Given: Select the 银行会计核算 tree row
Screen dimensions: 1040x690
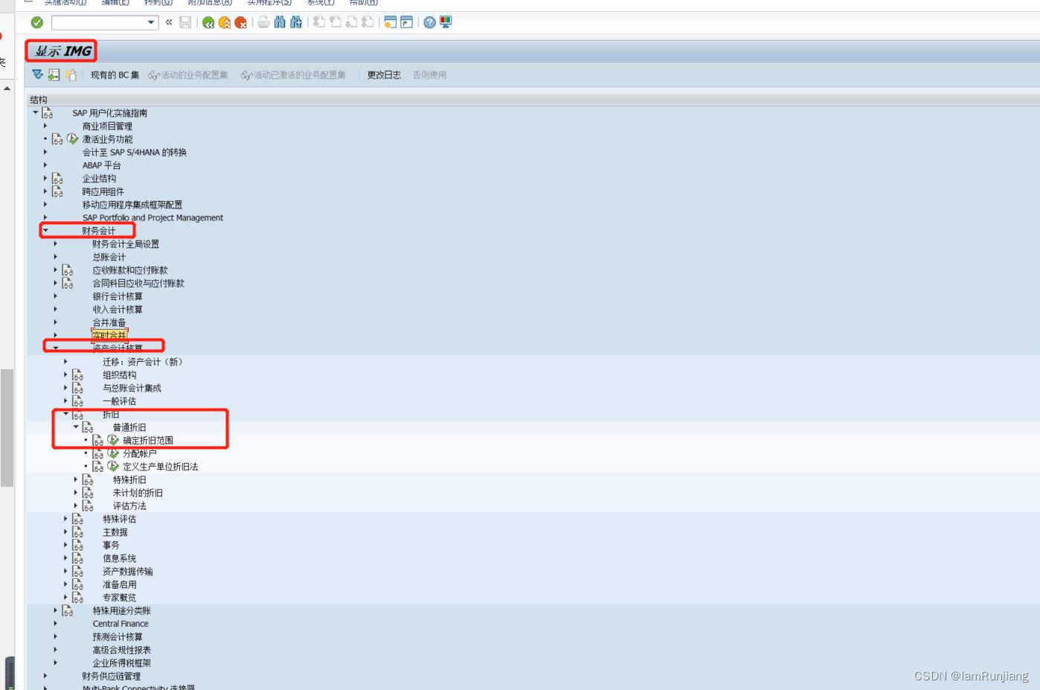Looking at the screenshot, I should click(118, 296).
